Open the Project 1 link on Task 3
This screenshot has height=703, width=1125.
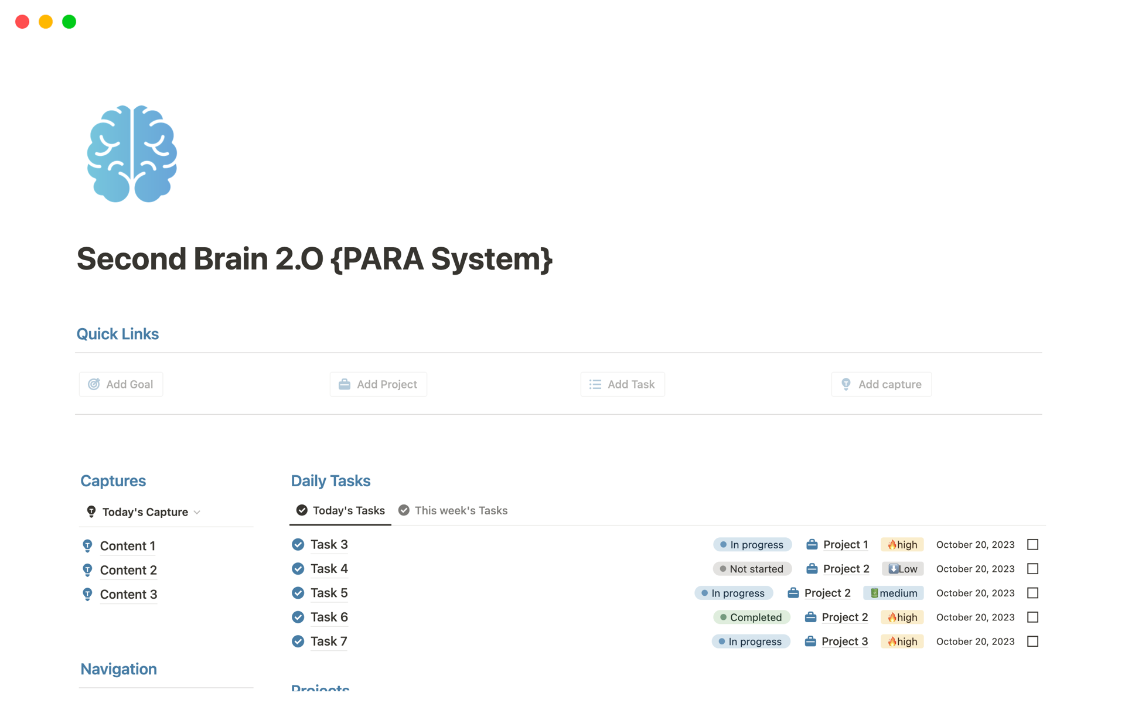click(845, 545)
